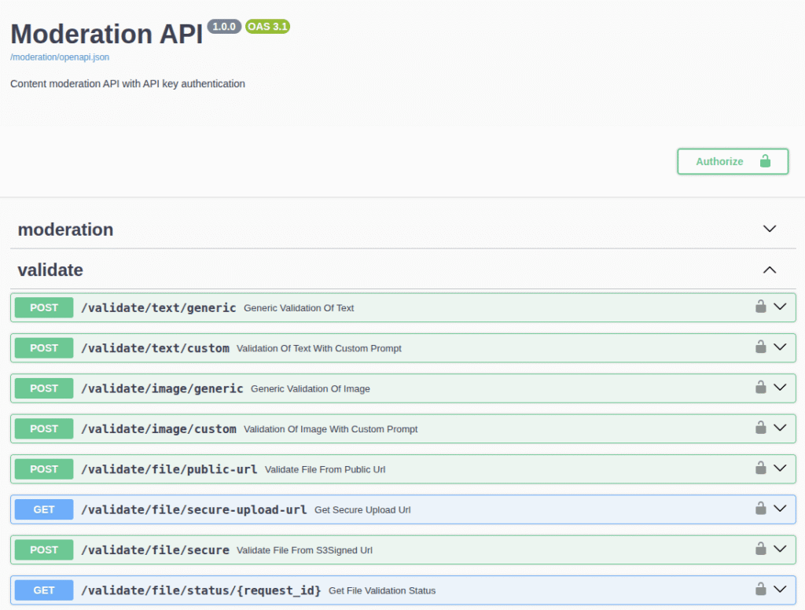Click GET badge for secure-upload-url endpoint
805x610 pixels.
(44, 509)
